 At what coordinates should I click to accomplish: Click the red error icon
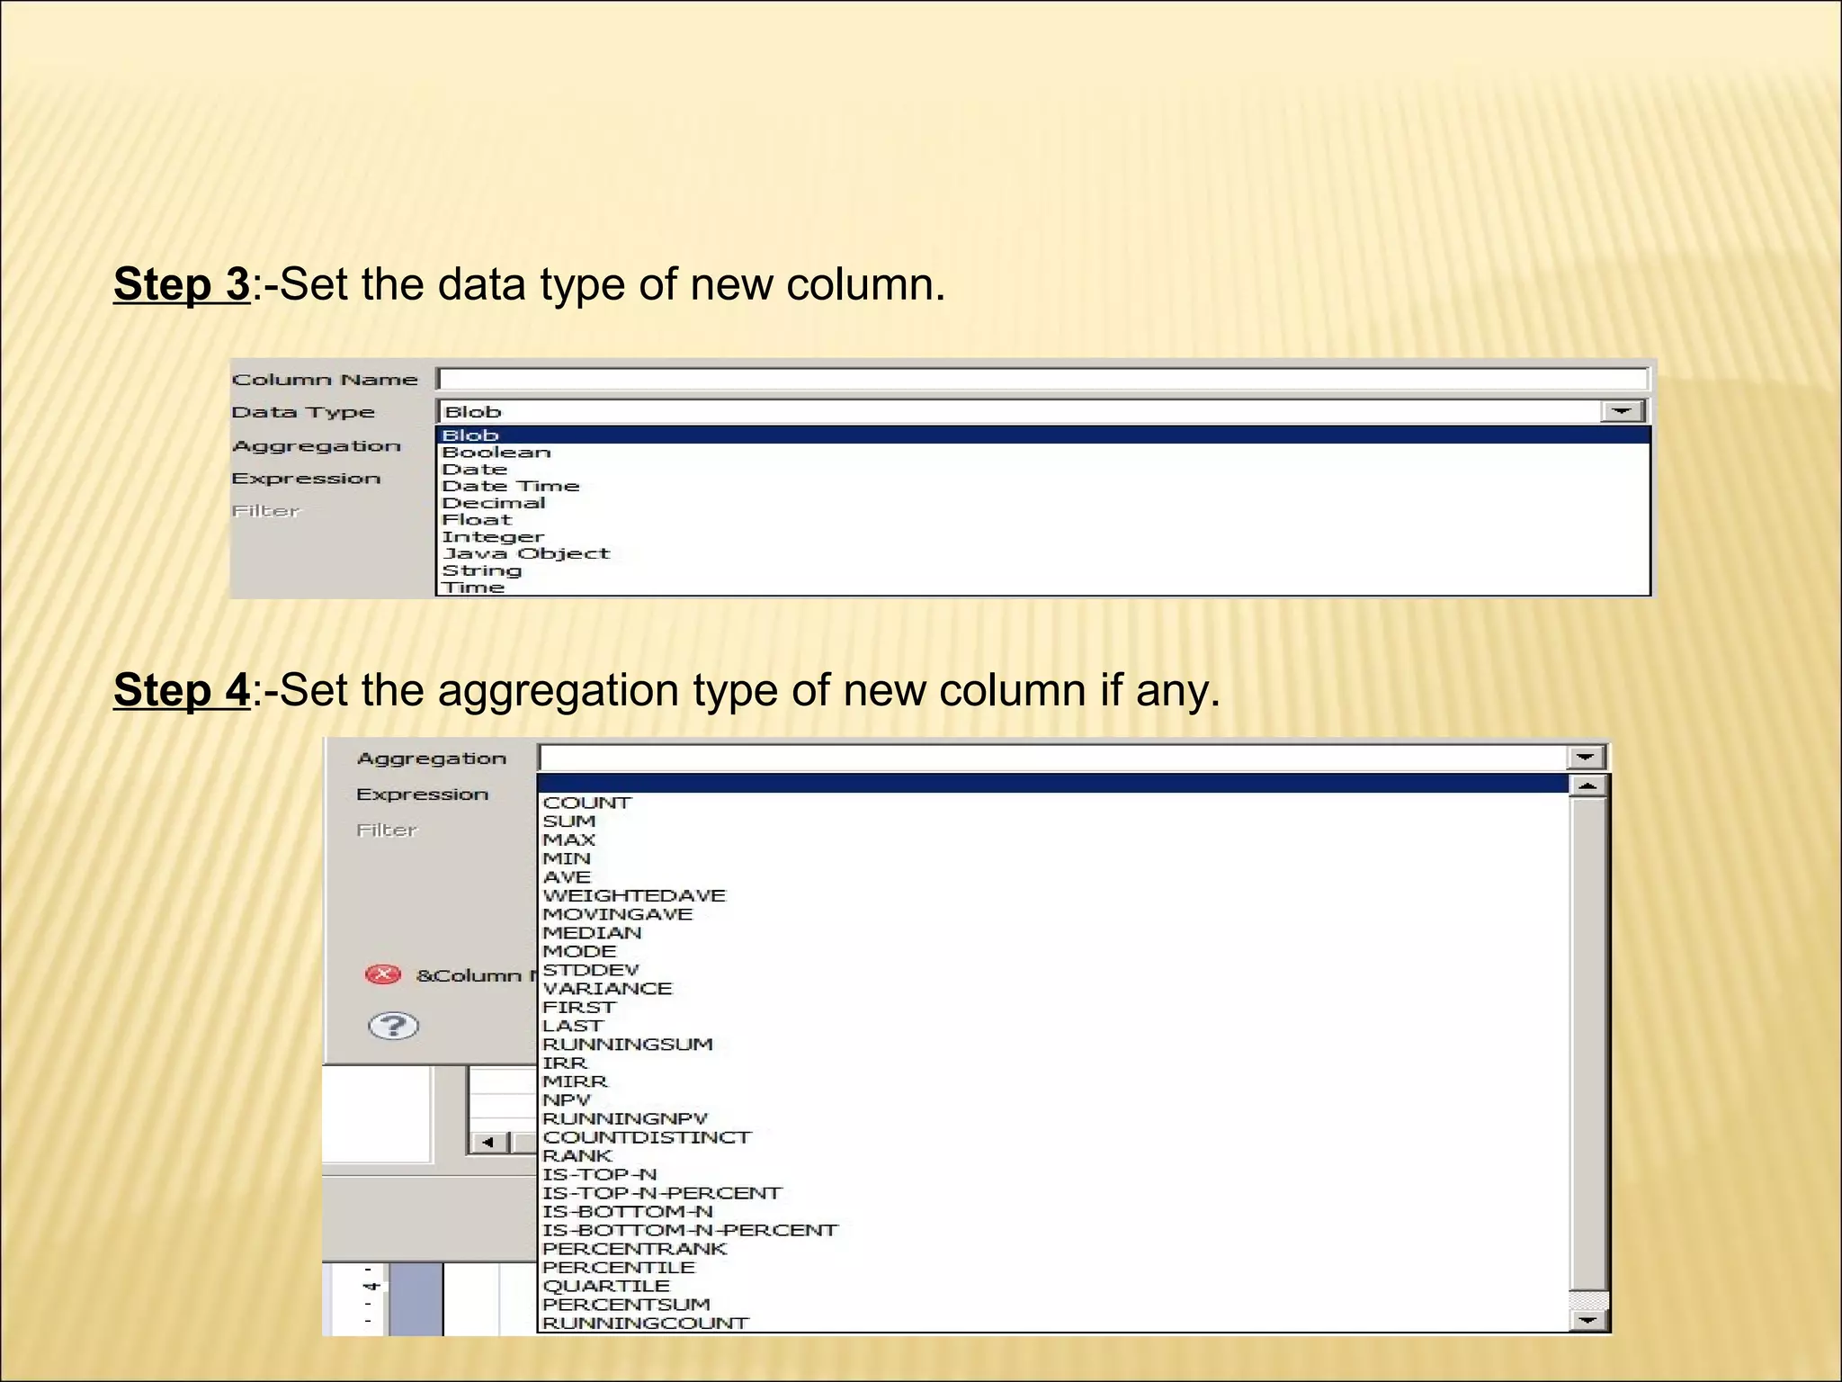point(383,974)
